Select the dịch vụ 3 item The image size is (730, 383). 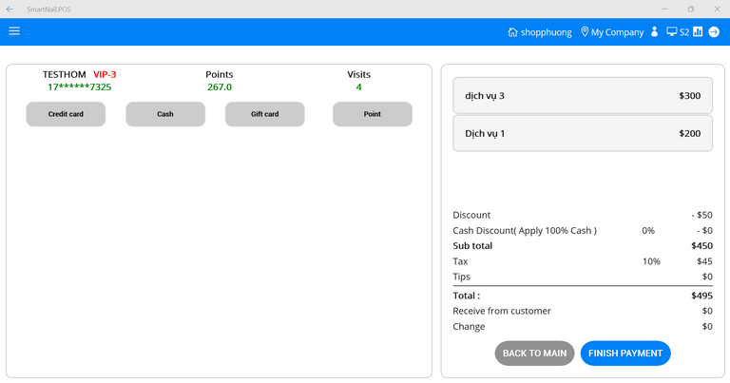(582, 96)
